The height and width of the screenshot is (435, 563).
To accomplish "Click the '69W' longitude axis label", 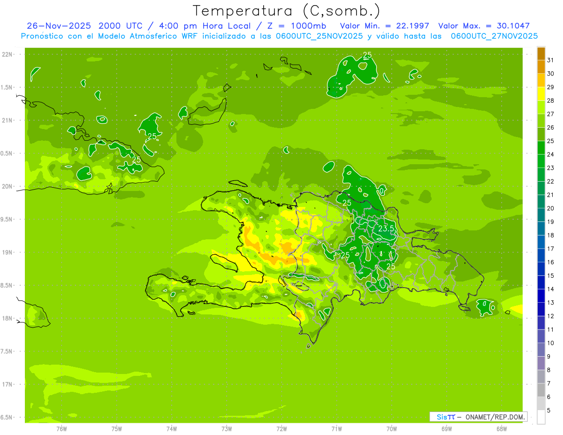I will [x=447, y=429].
